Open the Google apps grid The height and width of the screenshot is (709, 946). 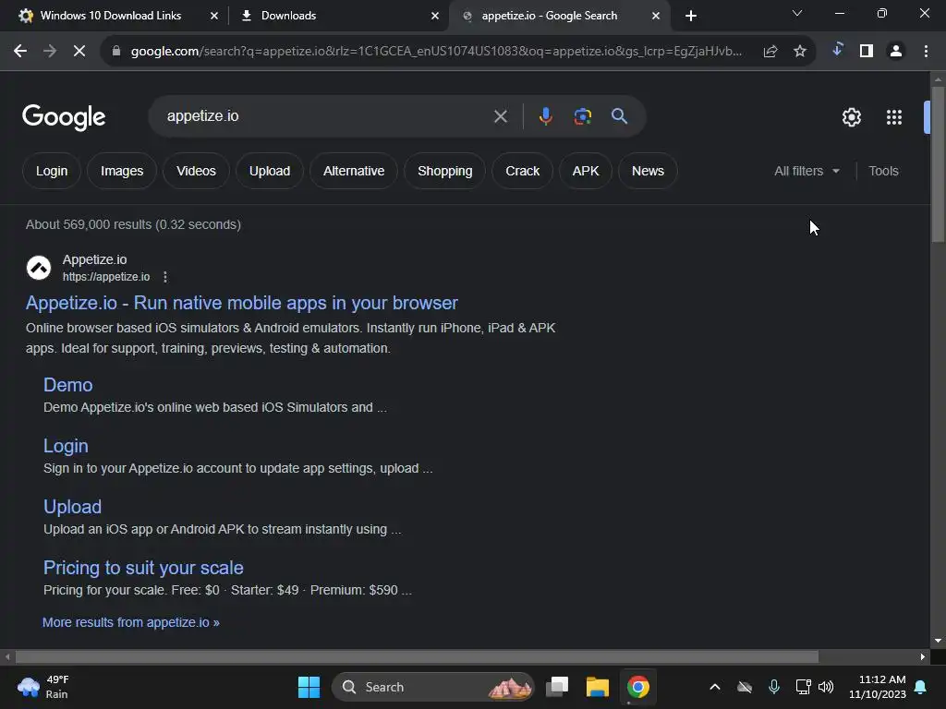894,117
